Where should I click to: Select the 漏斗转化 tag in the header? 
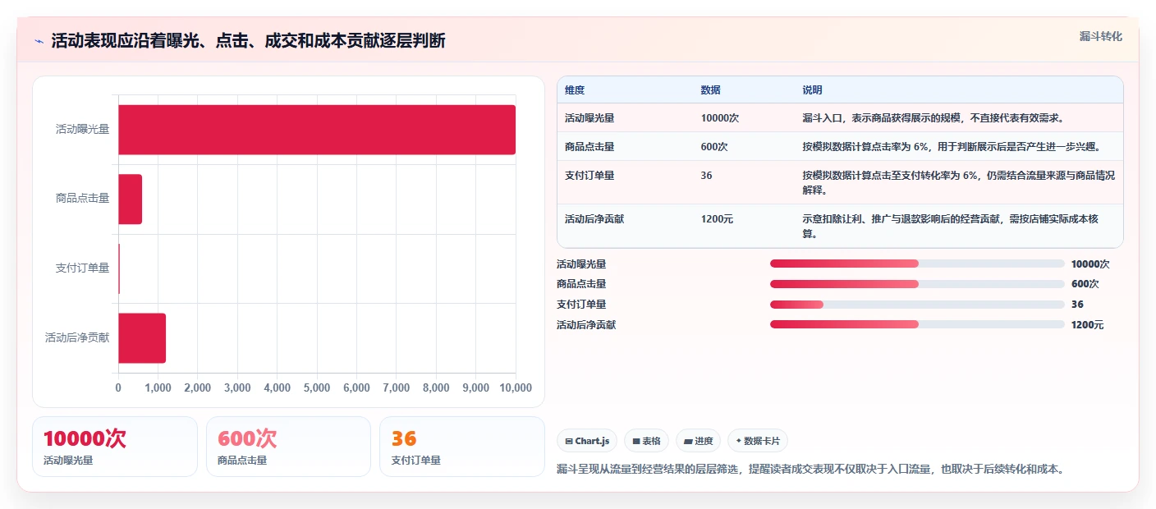(1100, 36)
